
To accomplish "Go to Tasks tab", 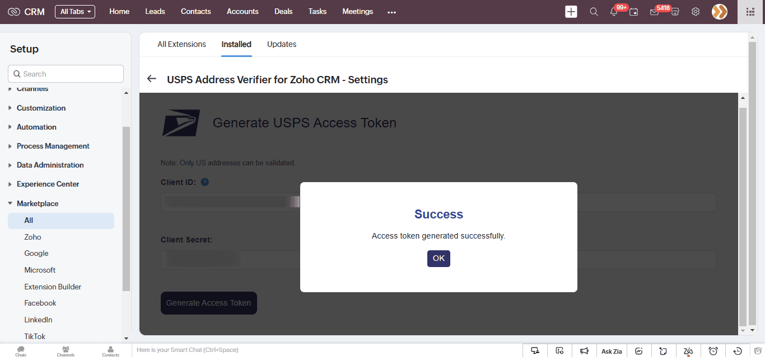I will pyautogui.click(x=318, y=12).
